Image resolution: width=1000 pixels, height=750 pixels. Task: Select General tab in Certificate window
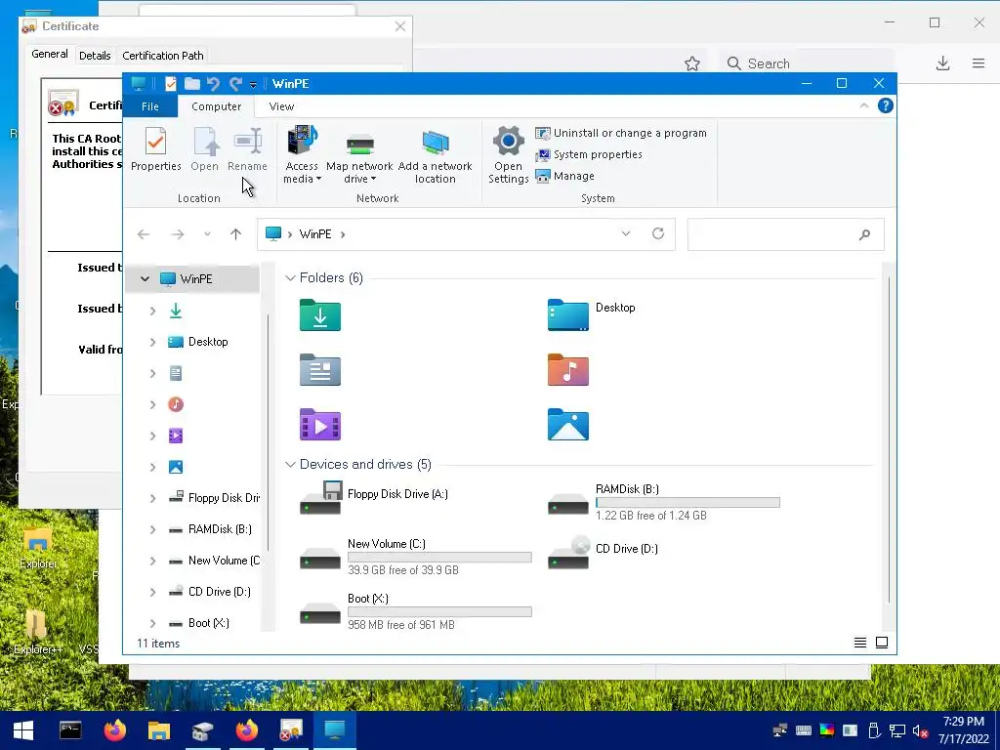50,55
